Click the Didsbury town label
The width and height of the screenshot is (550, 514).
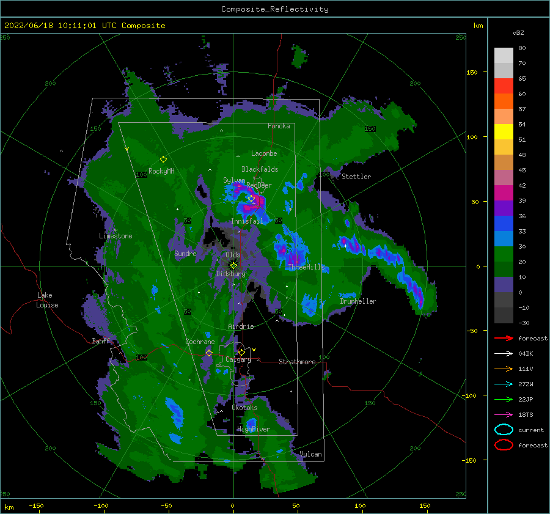click(230, 274)
